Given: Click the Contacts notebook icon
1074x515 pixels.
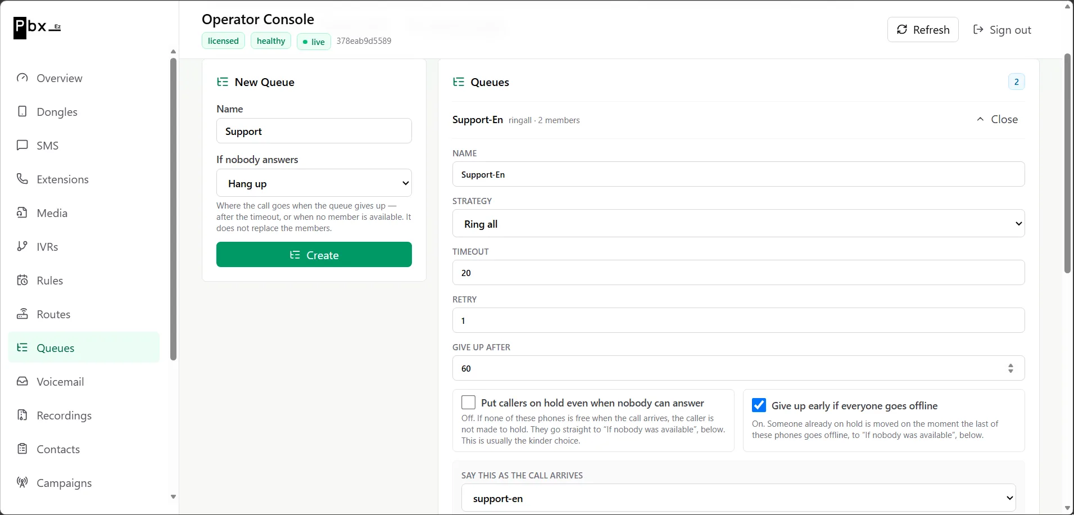Looking at the screenshot, I should [22, 449].
